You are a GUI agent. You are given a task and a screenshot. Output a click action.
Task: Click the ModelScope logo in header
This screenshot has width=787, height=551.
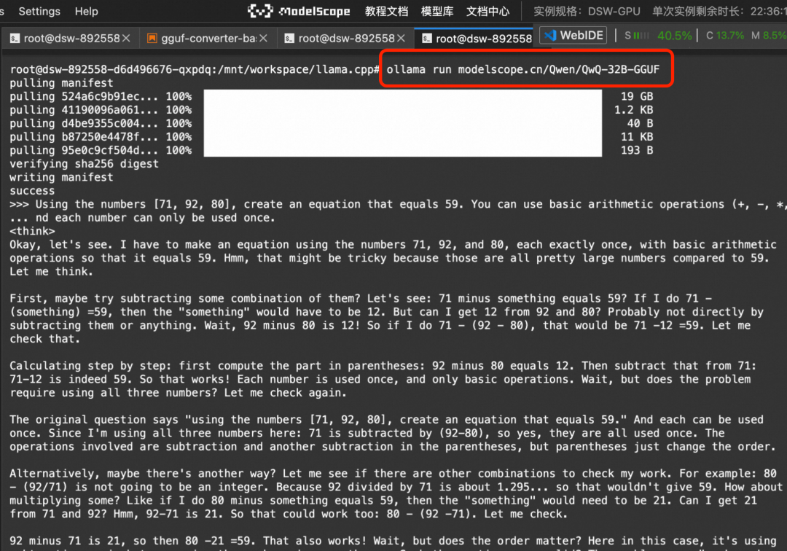coord(299,11)
